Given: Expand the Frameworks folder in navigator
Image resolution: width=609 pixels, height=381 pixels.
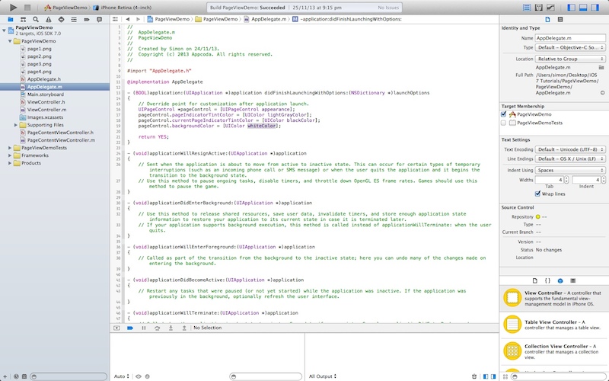Looking at the screenshot, I should pos(10,155).
